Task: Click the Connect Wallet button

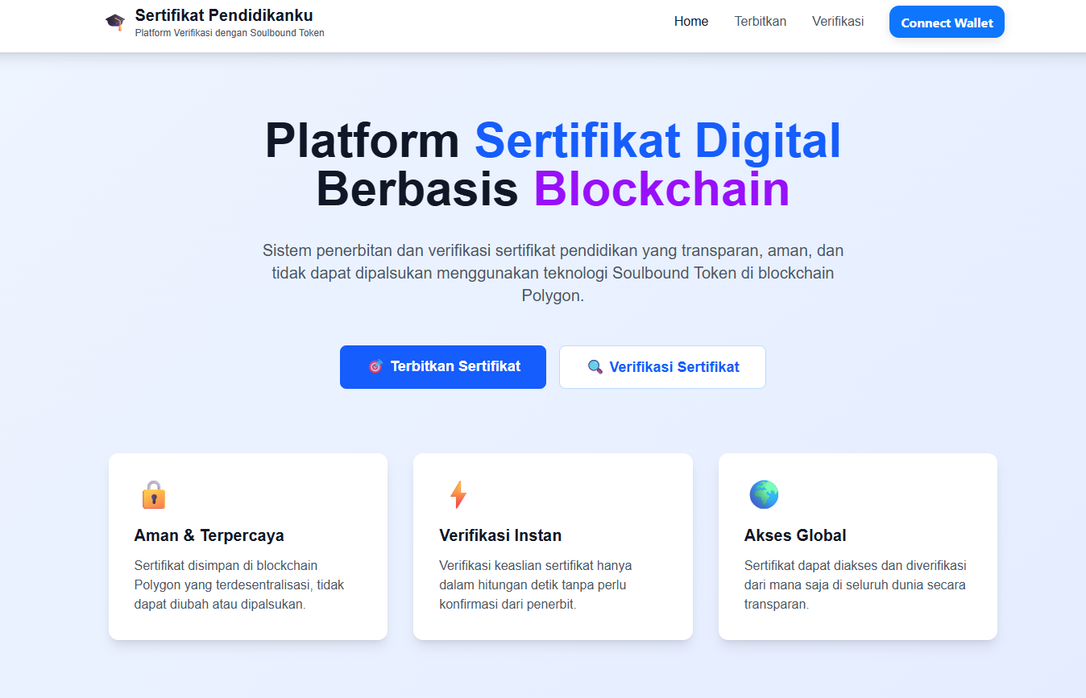Action: pyautogui.click(x=947, y=22)
